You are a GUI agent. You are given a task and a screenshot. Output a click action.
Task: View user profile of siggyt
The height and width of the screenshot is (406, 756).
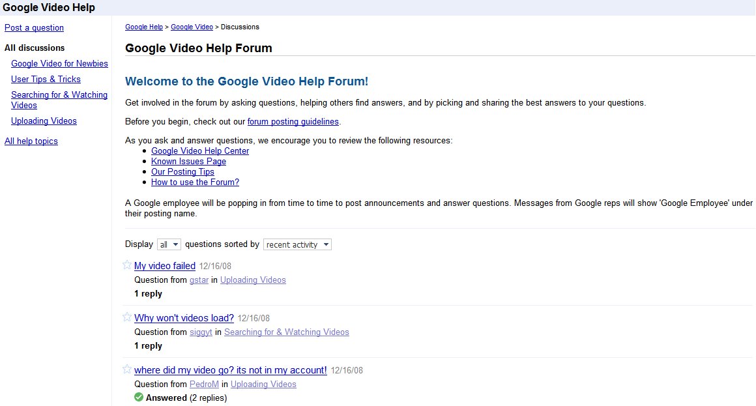[x=201, y=332]
